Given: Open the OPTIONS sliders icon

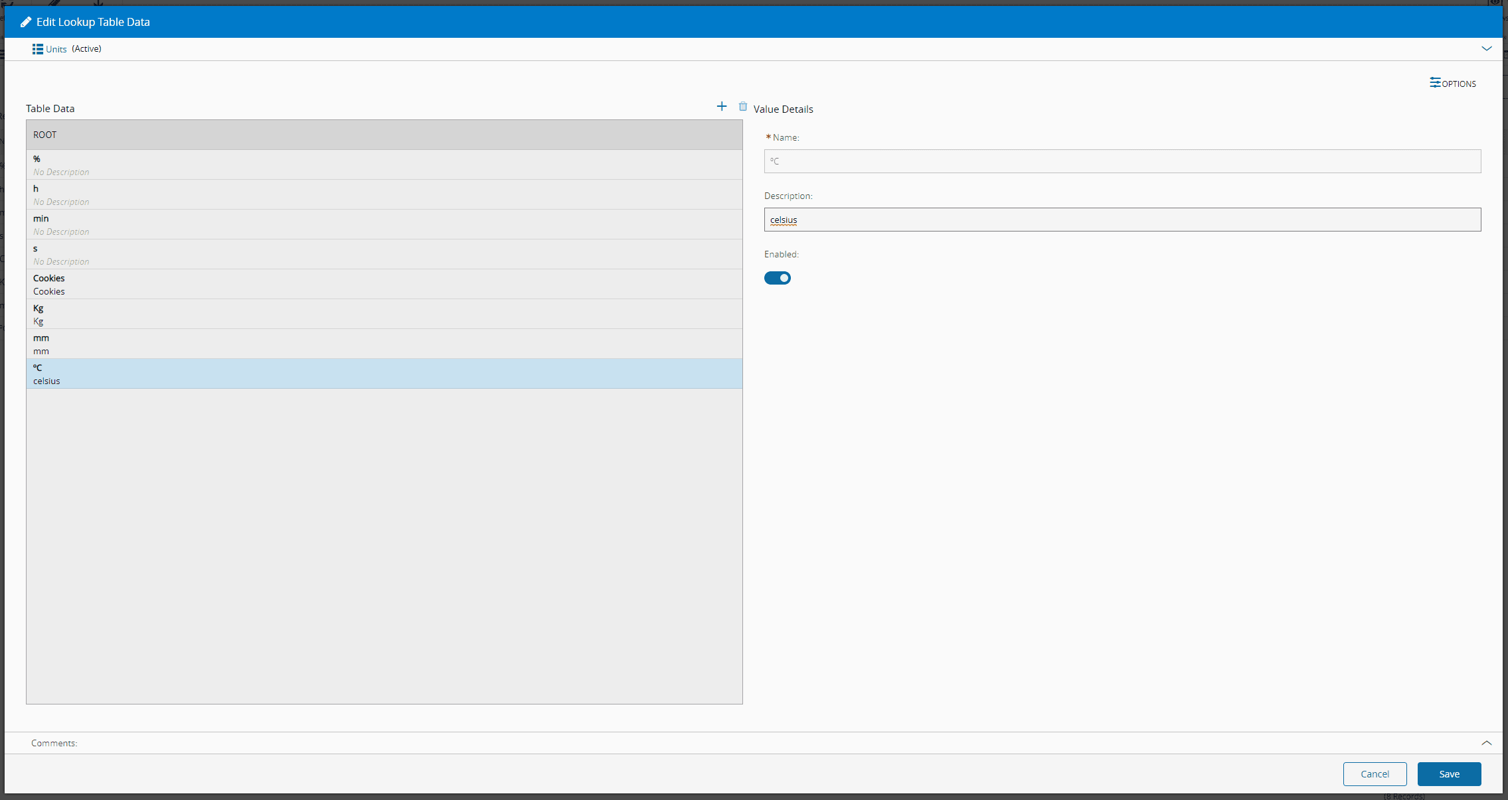Looking at the screenshot, I should (1436, 83).
